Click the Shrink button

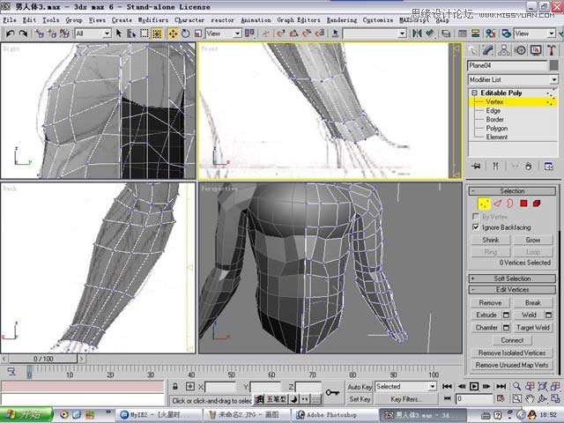pyautogui.click(x=491, y=240)
